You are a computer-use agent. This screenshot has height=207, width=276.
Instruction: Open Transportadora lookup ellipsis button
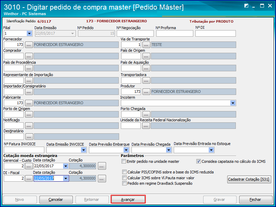point(146,81)
